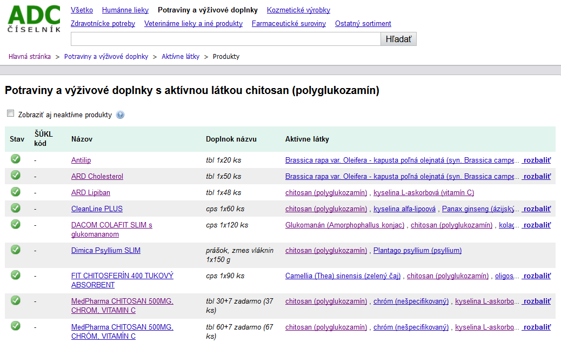Open Plantago psyllium (psyllium) link
This screenshot has height=349, width=561.
click(418, 250)
